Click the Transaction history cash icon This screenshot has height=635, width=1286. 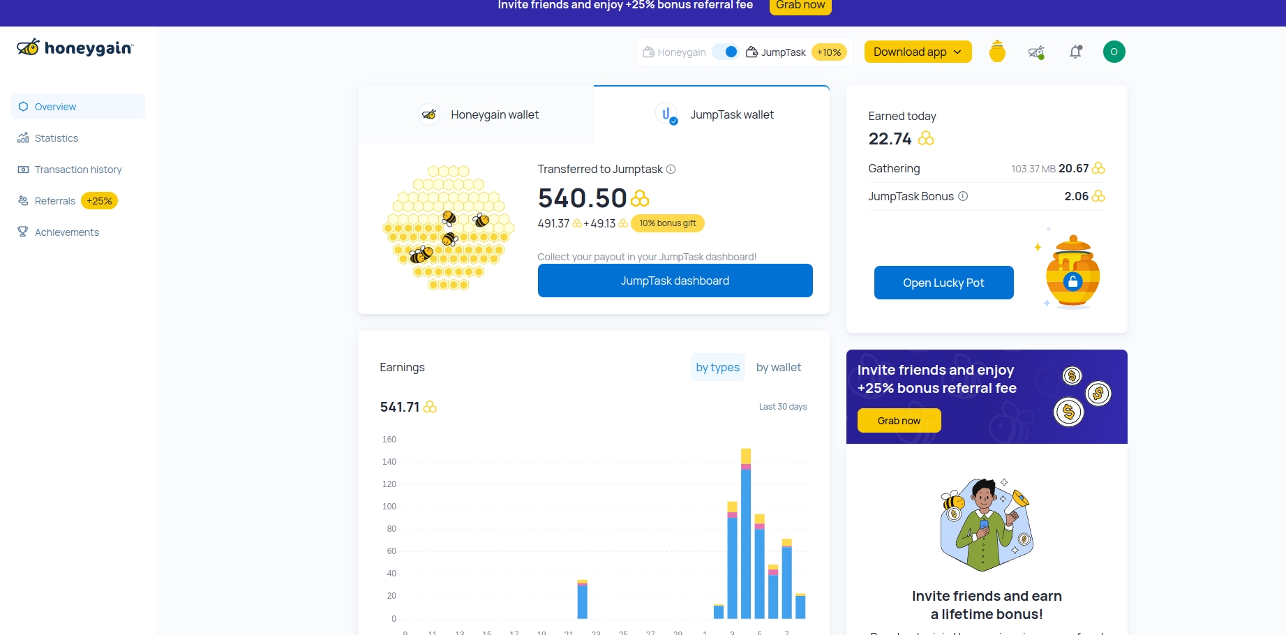(23, 170)
